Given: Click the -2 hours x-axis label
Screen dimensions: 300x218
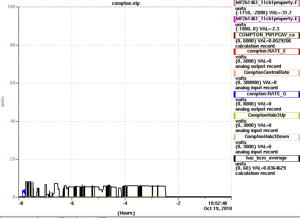Looking at the screenshot, I should (178, 203).
